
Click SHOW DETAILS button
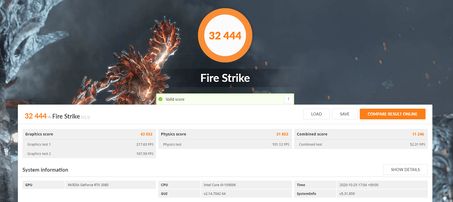click(x=405, y=170)
